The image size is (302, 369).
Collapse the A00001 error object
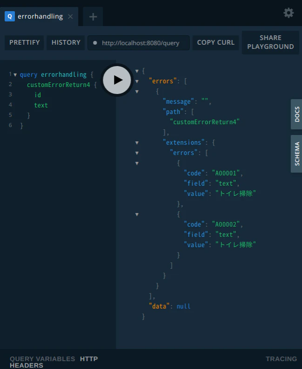137,163
